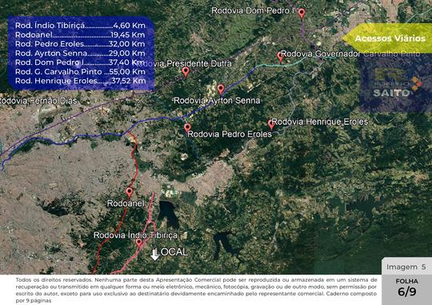Click the Acessos Viários green banner
Viewport: 432px width, 305px height.
[x=387, y=38]
